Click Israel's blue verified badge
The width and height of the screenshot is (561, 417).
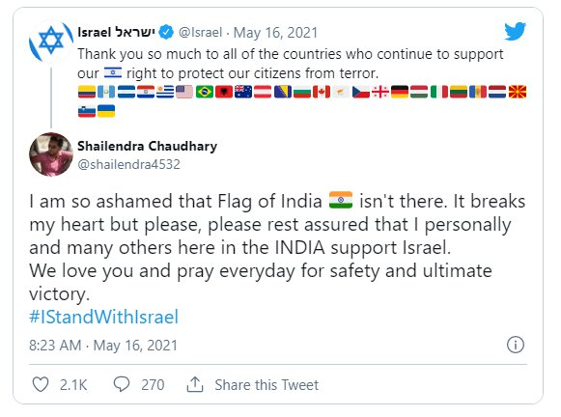coord(166,32)
